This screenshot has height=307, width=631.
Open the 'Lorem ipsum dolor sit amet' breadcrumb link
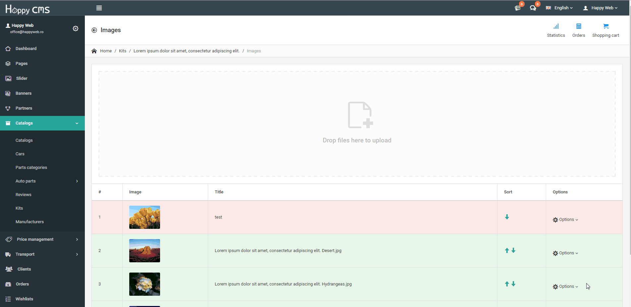pos(187,51)
